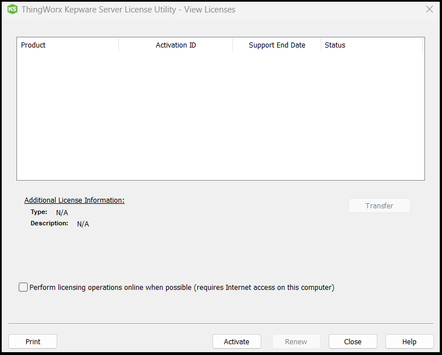Screen dimensions: 442x355
Task: Click the N/A value beside Type
Action: tap(62, 213)
